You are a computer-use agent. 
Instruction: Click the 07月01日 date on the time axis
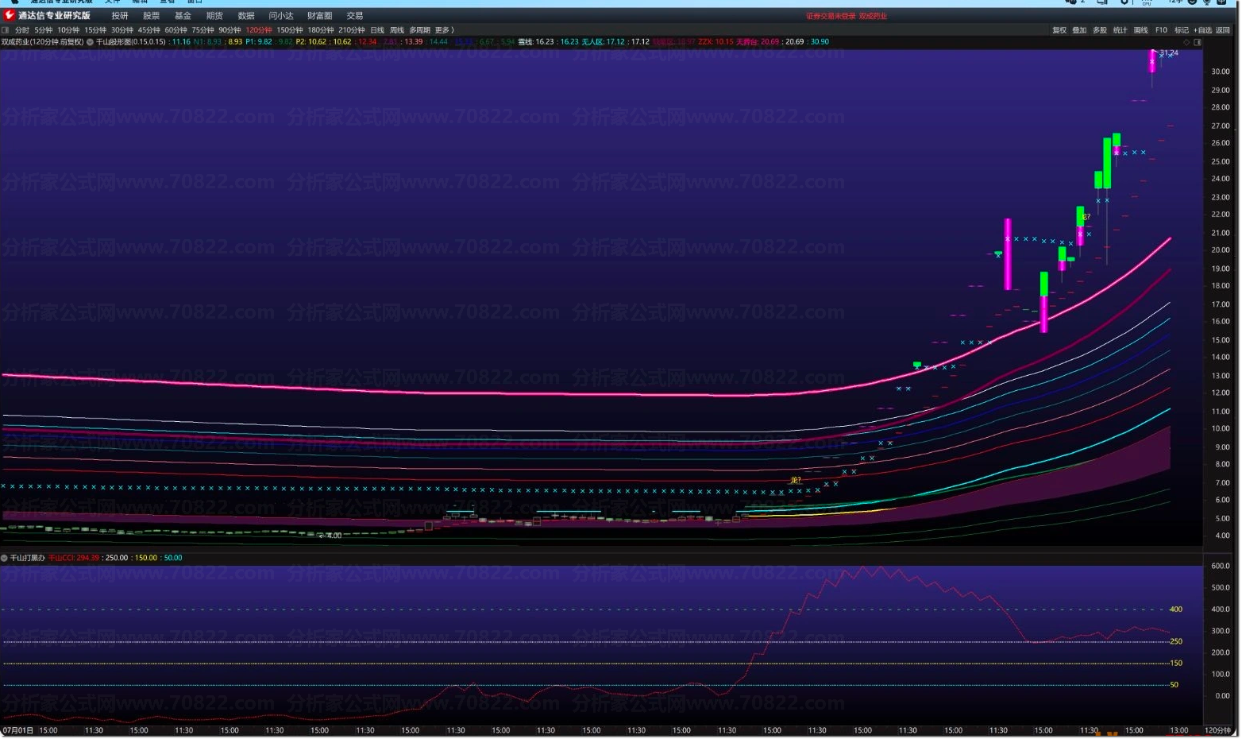coord(18,730)
